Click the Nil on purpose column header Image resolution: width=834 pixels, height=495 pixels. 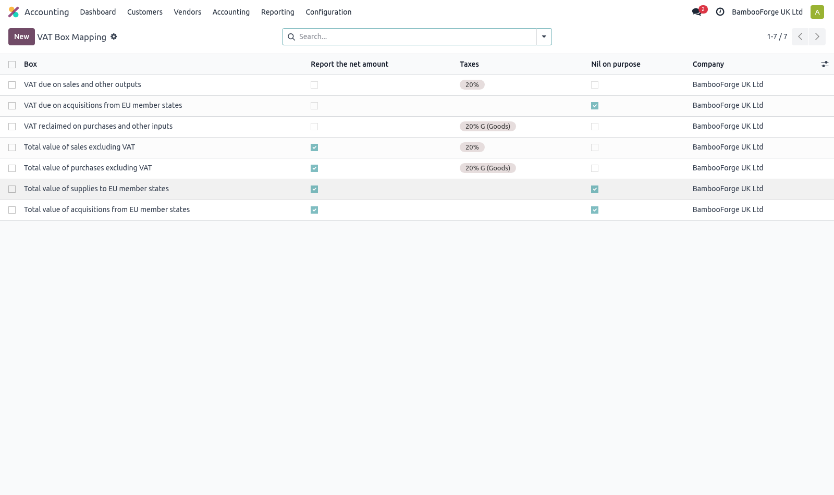point(616,64)
